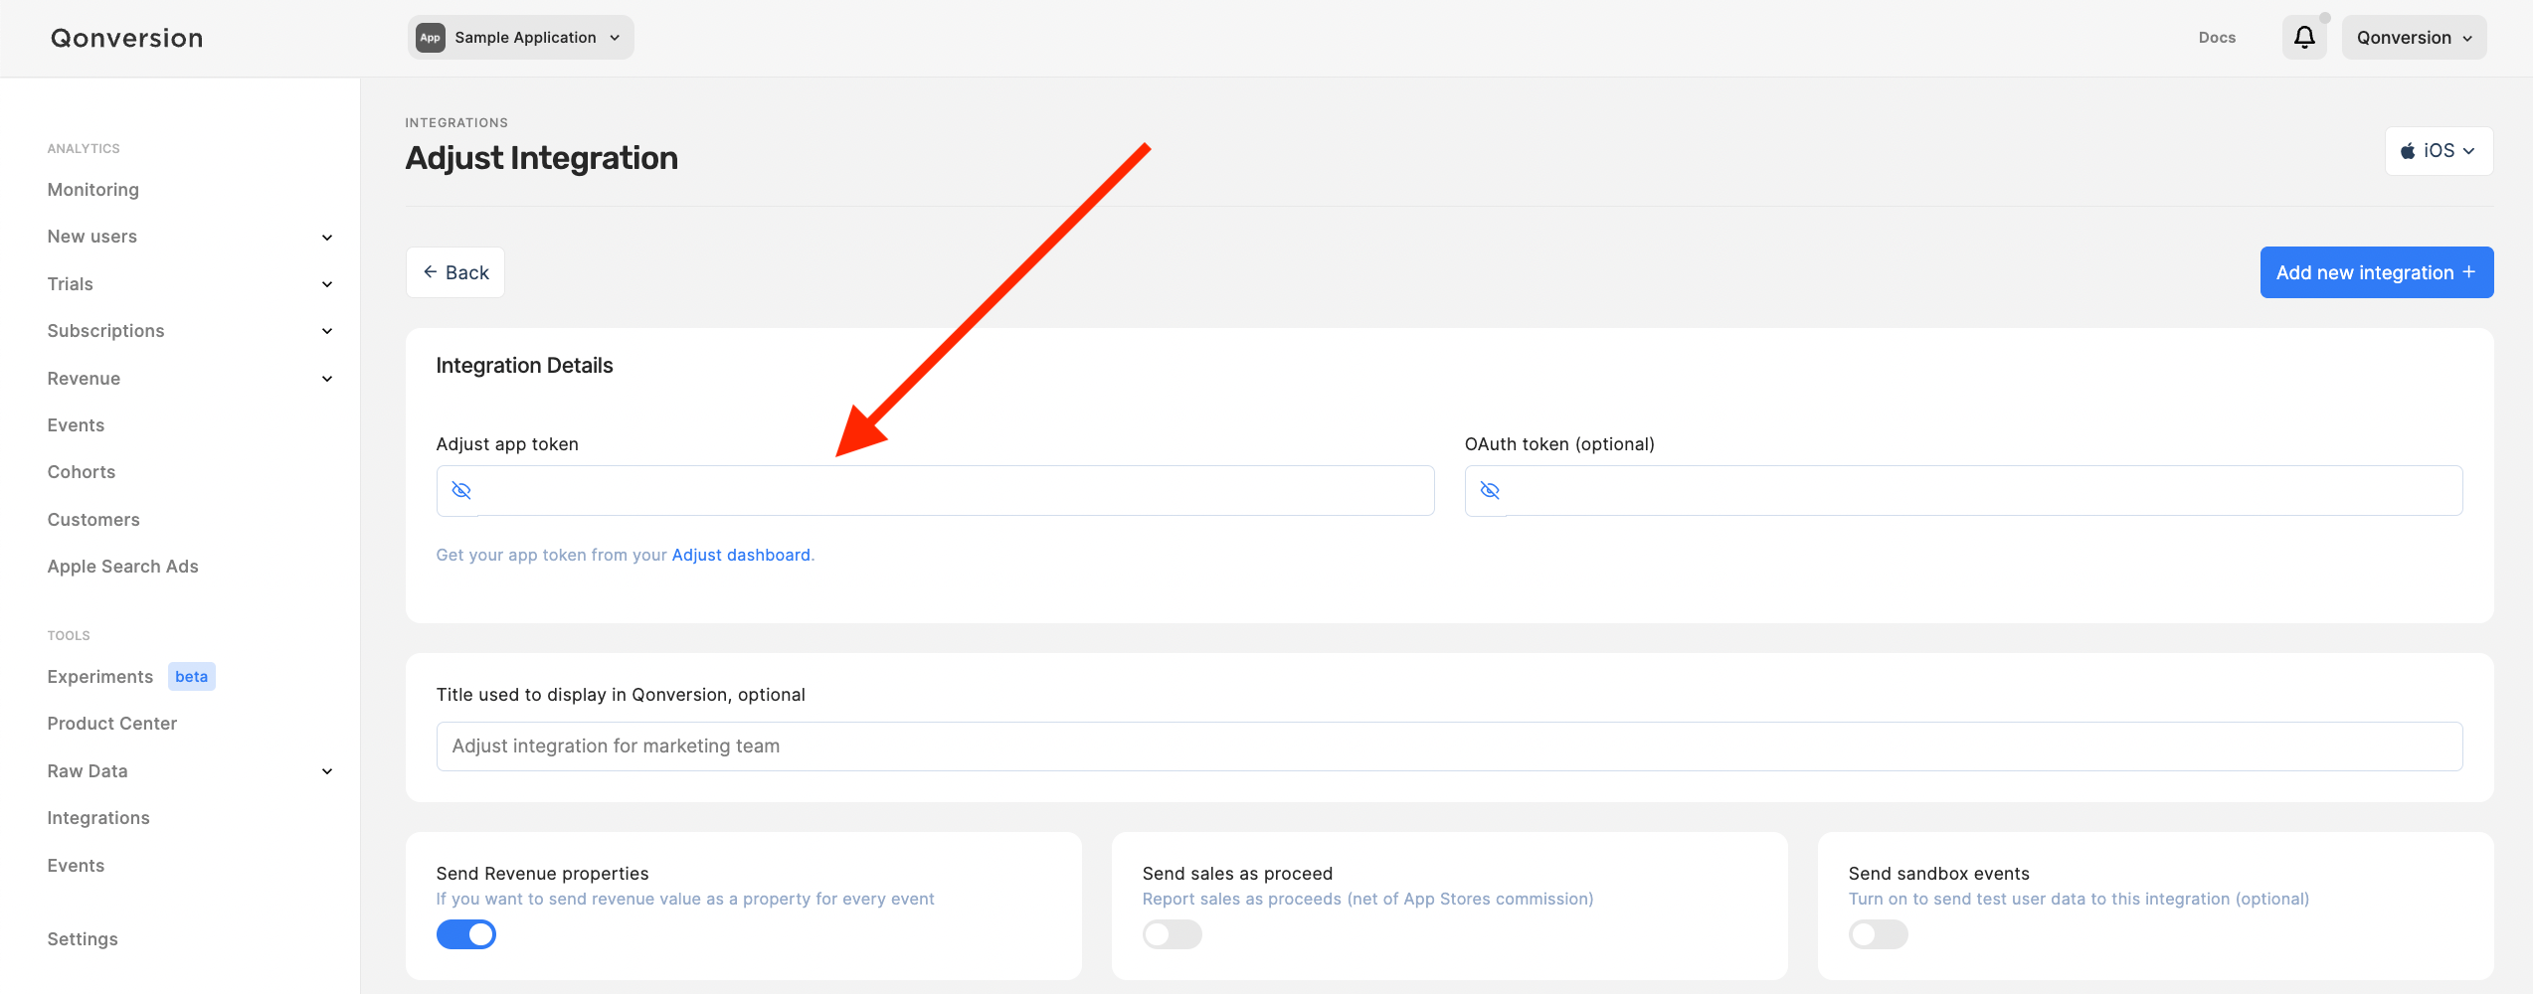Image resolution: width=2533 pixels, height=994 pixels.
Task: Enable Send sales as proceed toggle
Action: (1173, 934)
